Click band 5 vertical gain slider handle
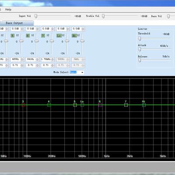The image size is (175, 175). coord(21,41)
